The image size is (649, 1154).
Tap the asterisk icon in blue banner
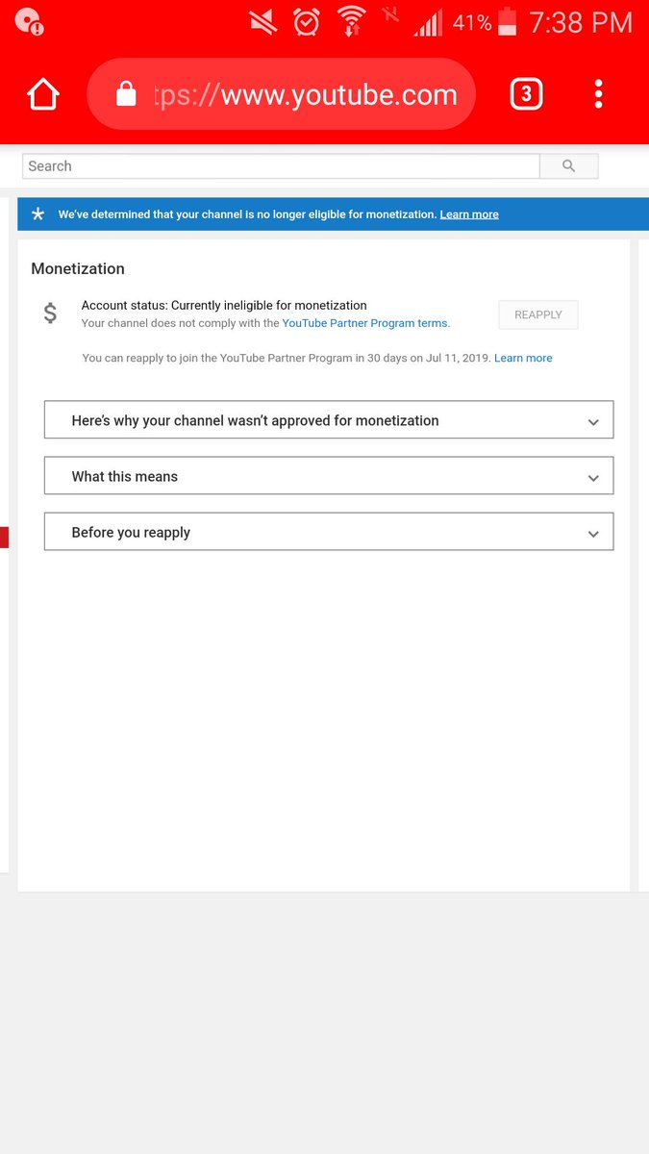coord(37,214)
